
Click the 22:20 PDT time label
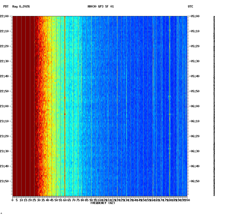click(x=4, y=46)
